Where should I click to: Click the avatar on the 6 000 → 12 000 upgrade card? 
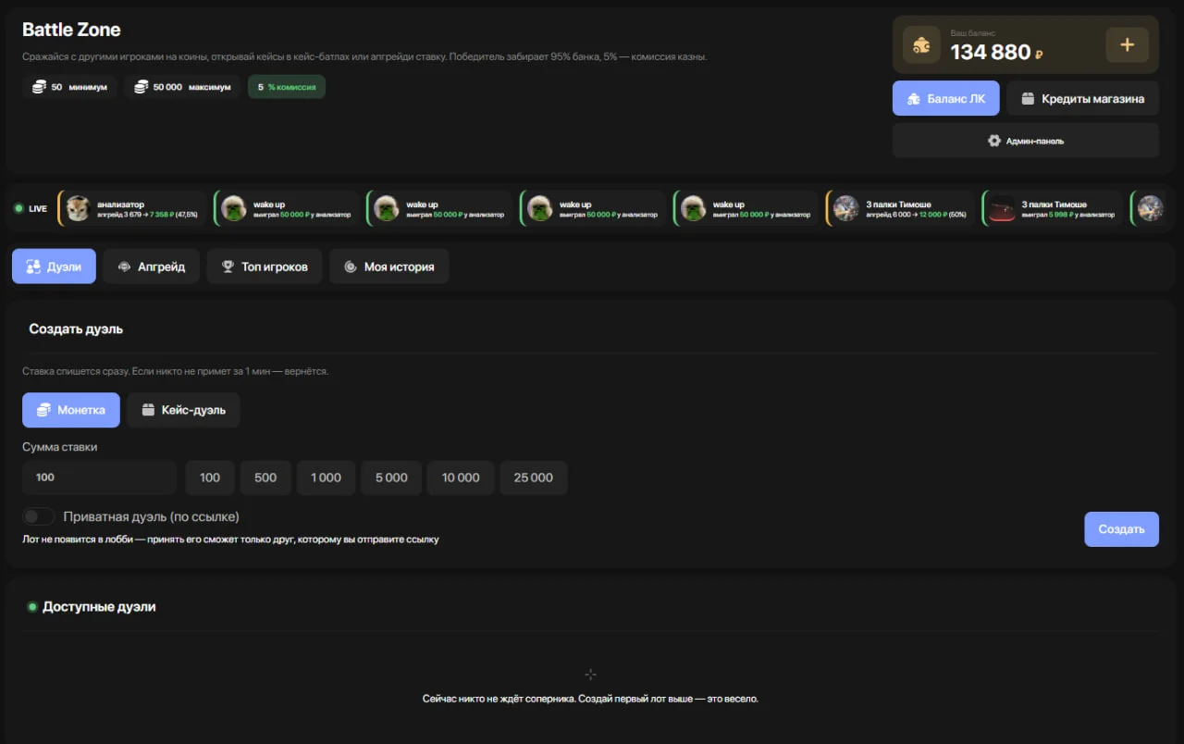click(x=845, y=208)
